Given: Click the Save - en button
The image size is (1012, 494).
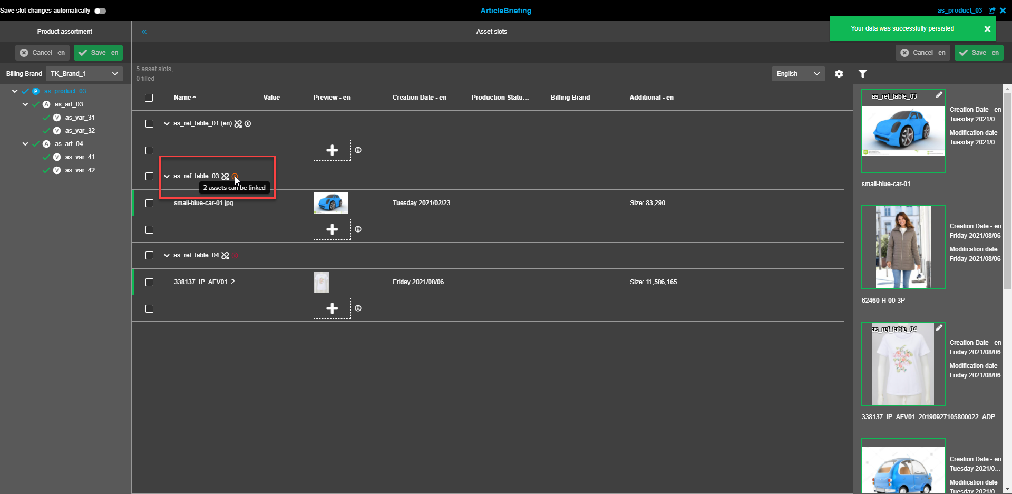Looking at the screenshot, I should coord(979,52).
